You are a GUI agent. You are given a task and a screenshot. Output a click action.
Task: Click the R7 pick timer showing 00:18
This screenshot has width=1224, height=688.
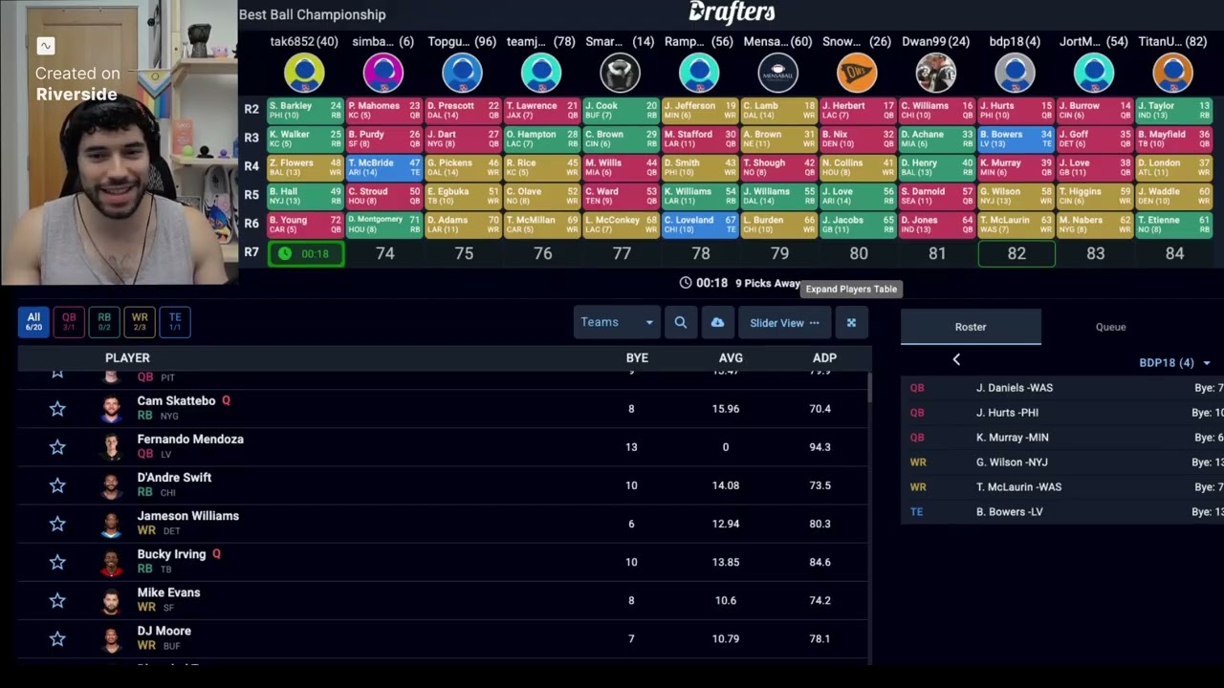(306, 254)
